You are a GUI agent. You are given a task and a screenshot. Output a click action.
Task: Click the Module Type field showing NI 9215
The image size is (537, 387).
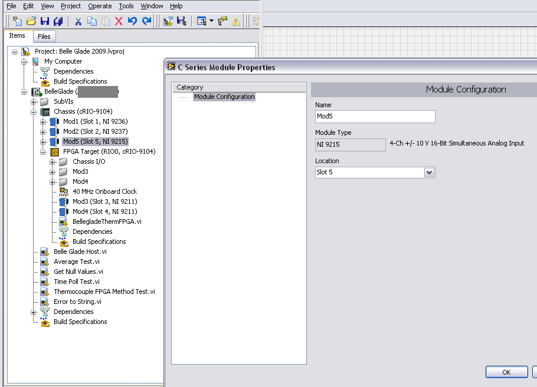click(350, 145)
